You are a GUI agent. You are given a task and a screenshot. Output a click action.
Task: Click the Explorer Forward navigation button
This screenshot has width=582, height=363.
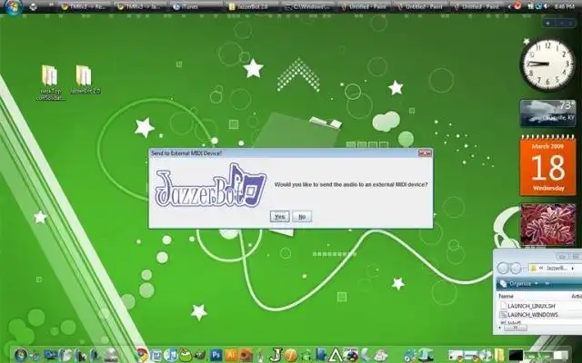[x=517, y=268]
